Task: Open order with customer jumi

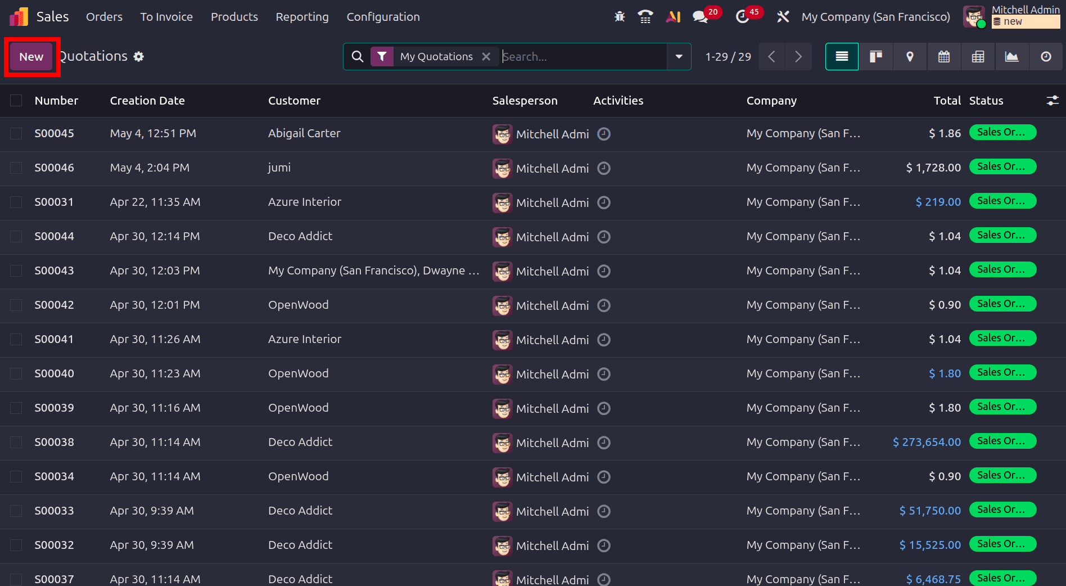Action: point(279,168)
